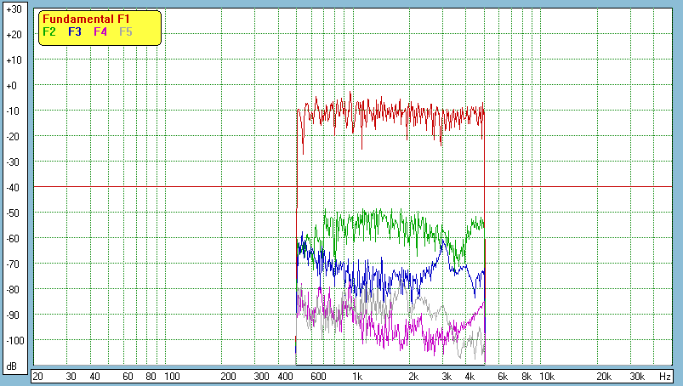Toggle the blue F3 harmonic legend entry
Image resolution: width=683 pixels, height=386 pixels.
[75, 32]
